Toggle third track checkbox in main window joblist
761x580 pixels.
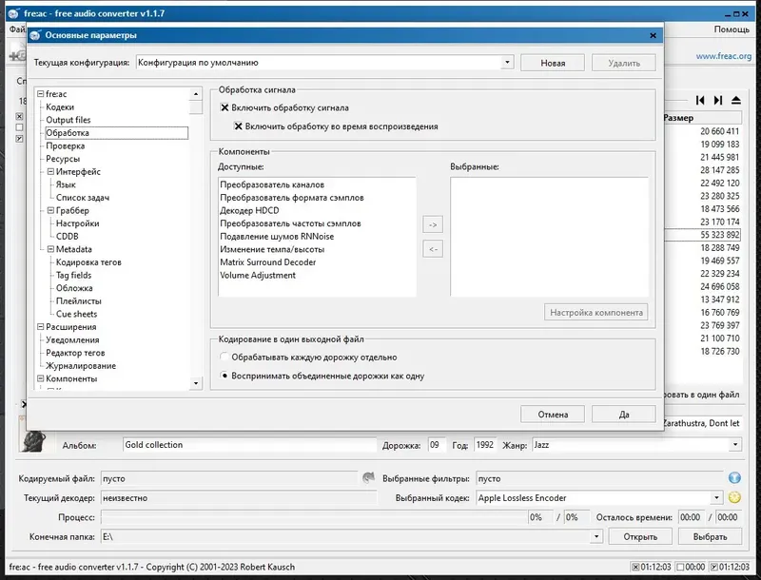(19, 139)
